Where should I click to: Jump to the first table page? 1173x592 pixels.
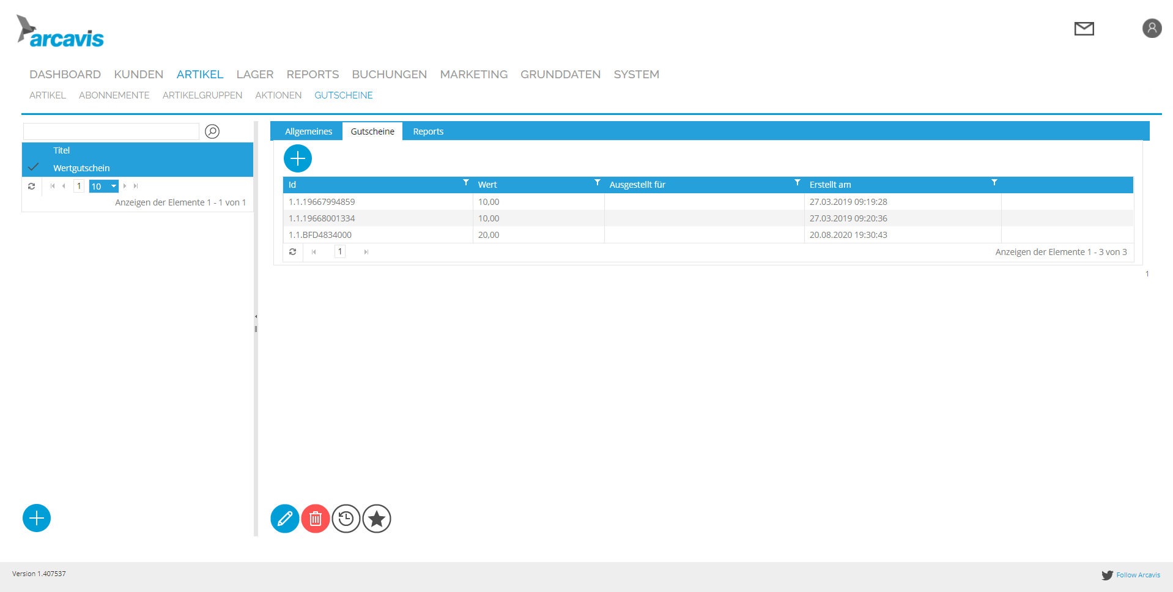click(314, 251)
